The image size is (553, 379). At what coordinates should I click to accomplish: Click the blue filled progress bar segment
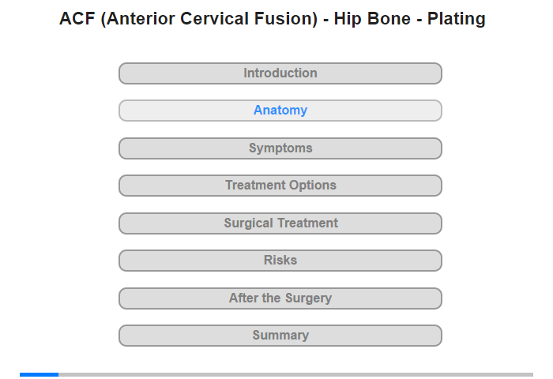click(x=39, y=374)
